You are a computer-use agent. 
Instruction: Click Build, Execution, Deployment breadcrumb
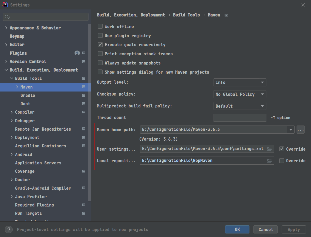tap(131, 15)
